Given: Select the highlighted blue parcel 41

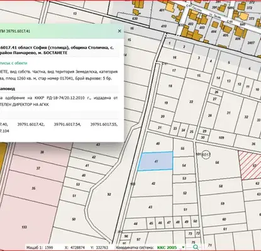Looking at the screenshot, I should 155,161.
